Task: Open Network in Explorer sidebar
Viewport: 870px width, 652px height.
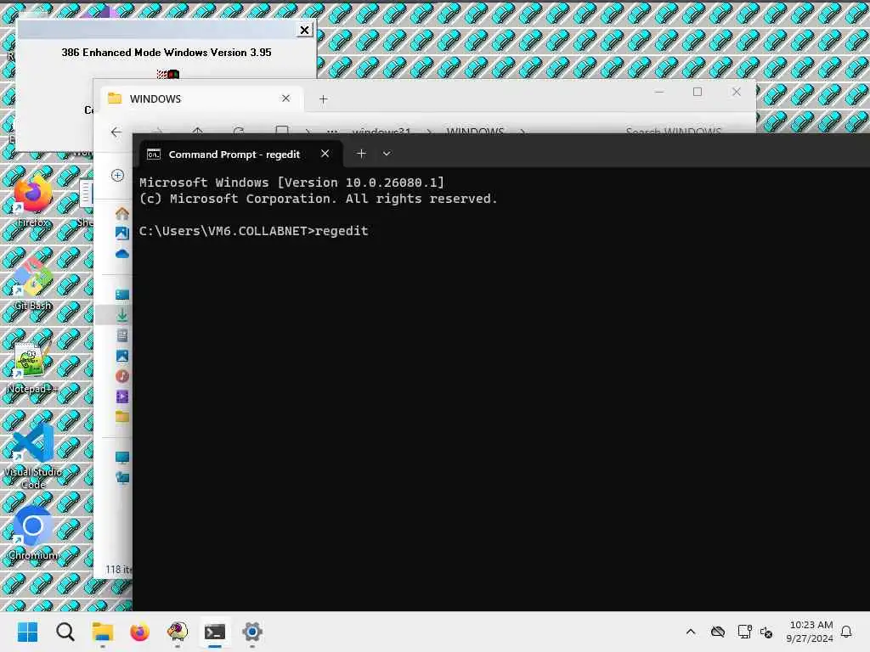Action: [122, 478]
